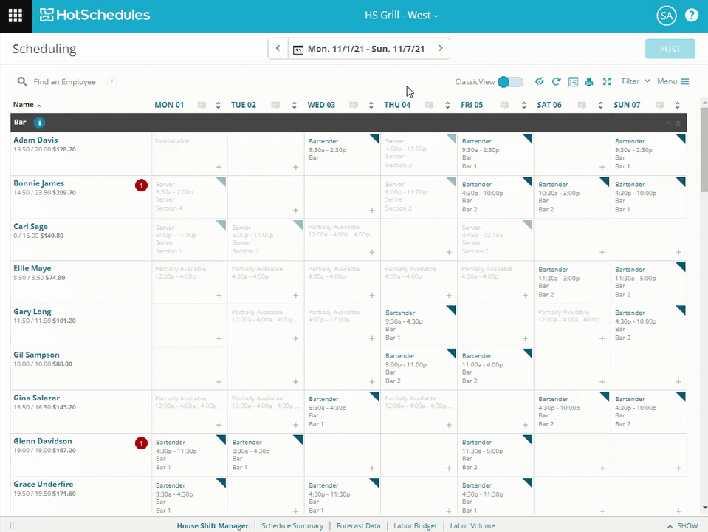Expand schedule to full screen
Screen dimensions: 708x532
click(606, 82)
